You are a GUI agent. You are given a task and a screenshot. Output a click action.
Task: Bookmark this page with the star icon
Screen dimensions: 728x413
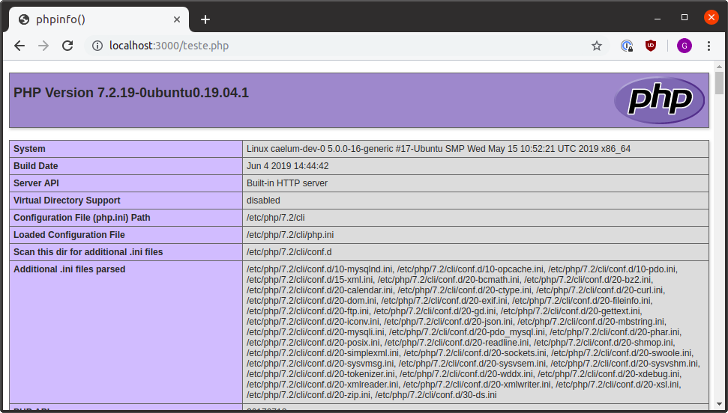597,46
